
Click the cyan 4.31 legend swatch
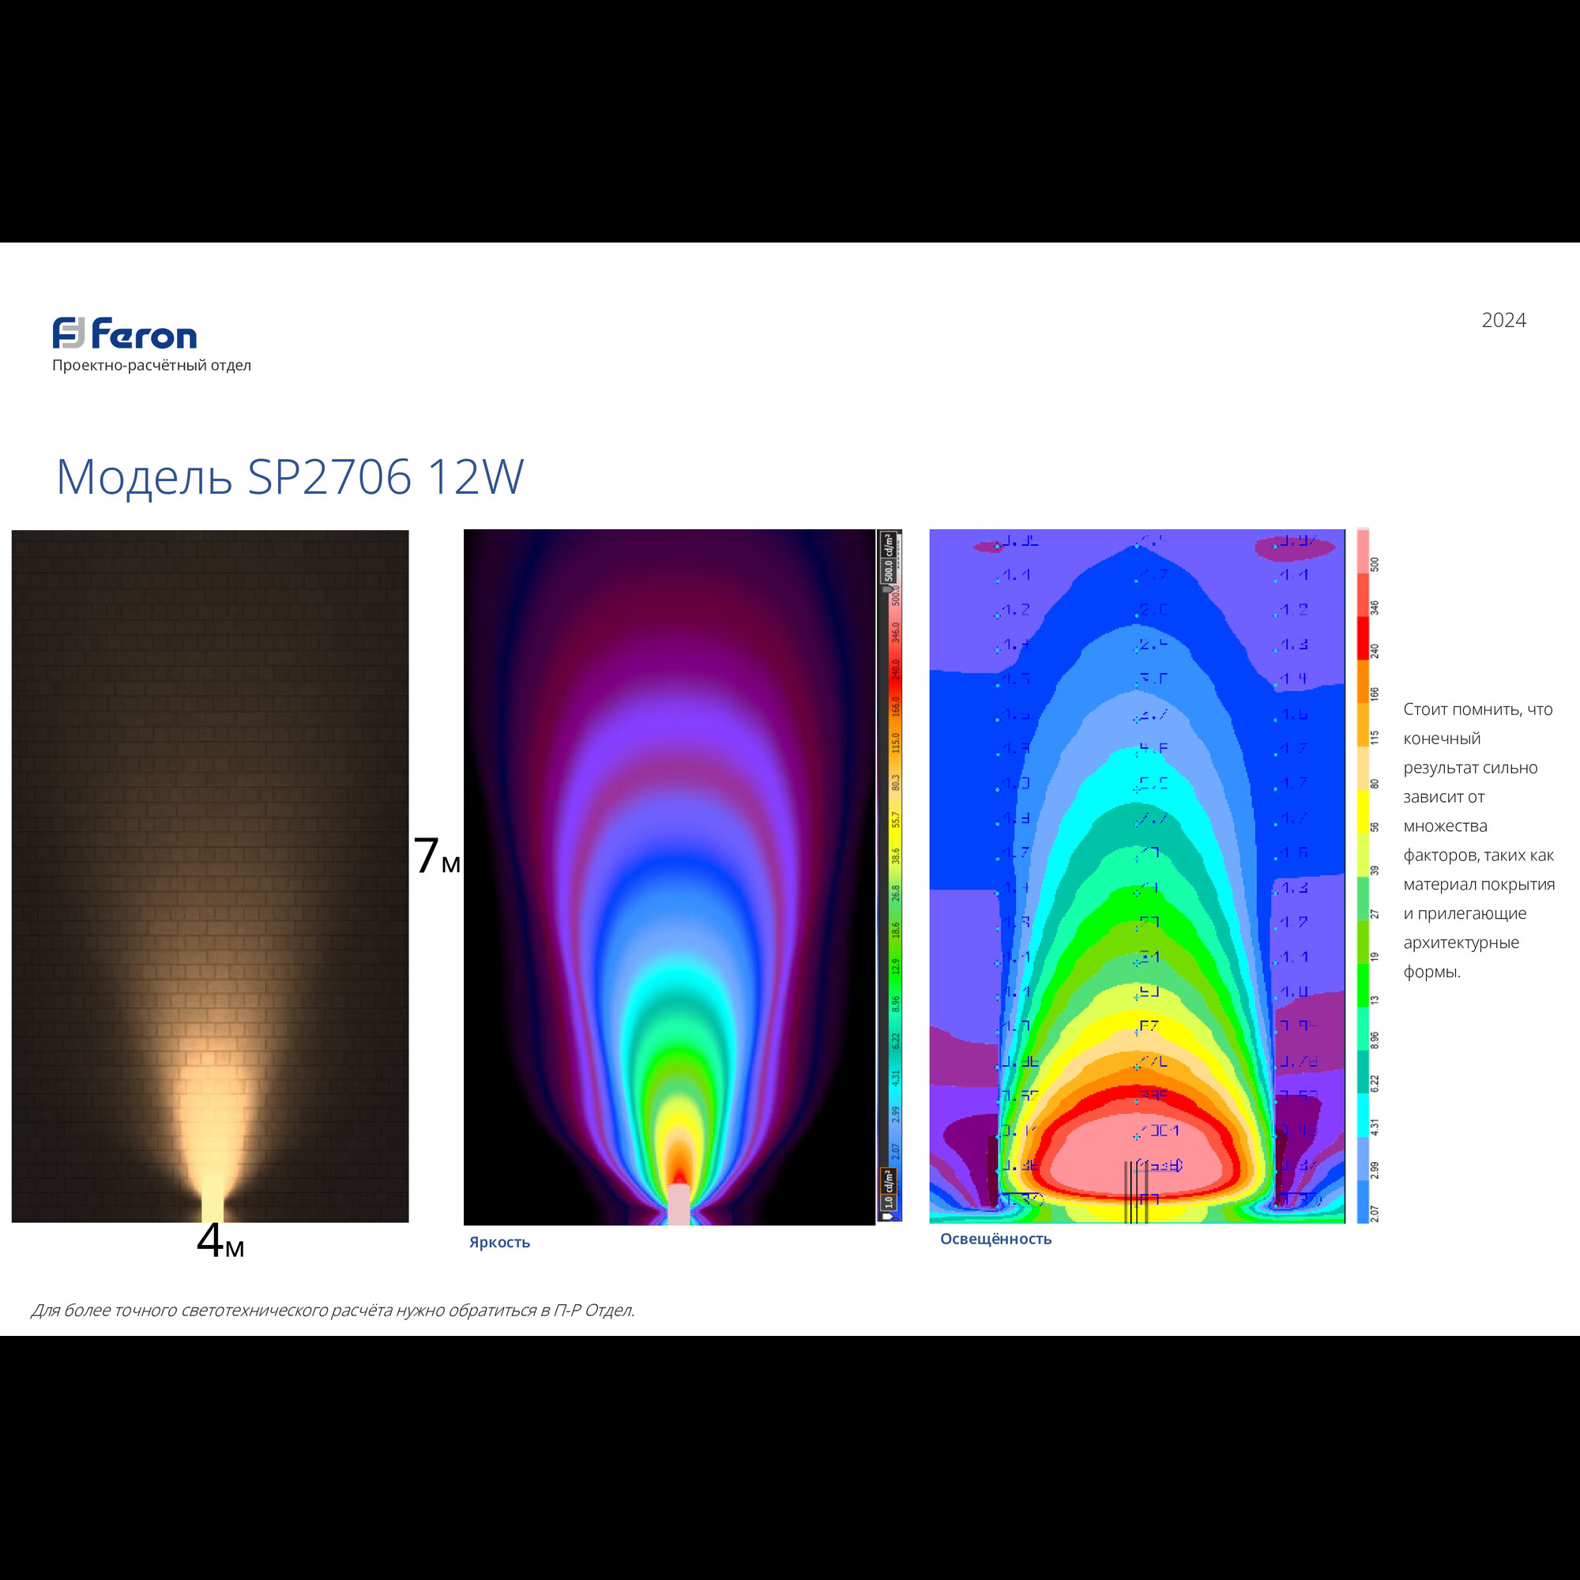(1363, 1115)
